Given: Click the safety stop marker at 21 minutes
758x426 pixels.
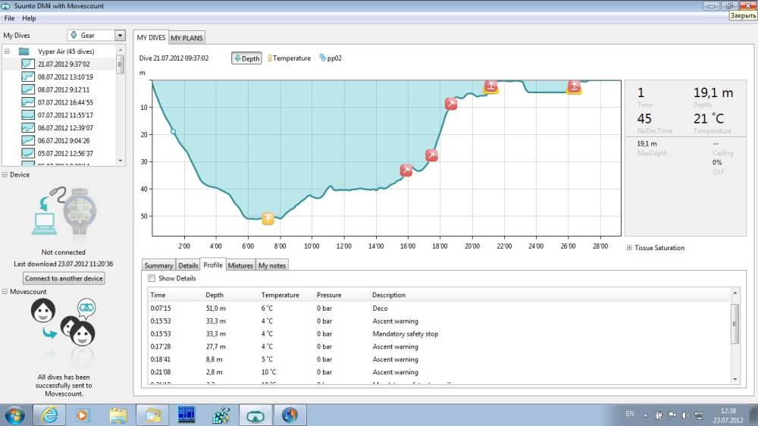Looking at the screenshot, I should [x=491, y=86].
